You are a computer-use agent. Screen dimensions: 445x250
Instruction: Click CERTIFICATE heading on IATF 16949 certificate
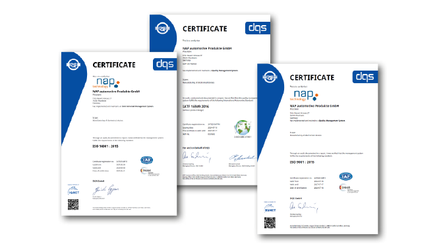tap(205, 29)
